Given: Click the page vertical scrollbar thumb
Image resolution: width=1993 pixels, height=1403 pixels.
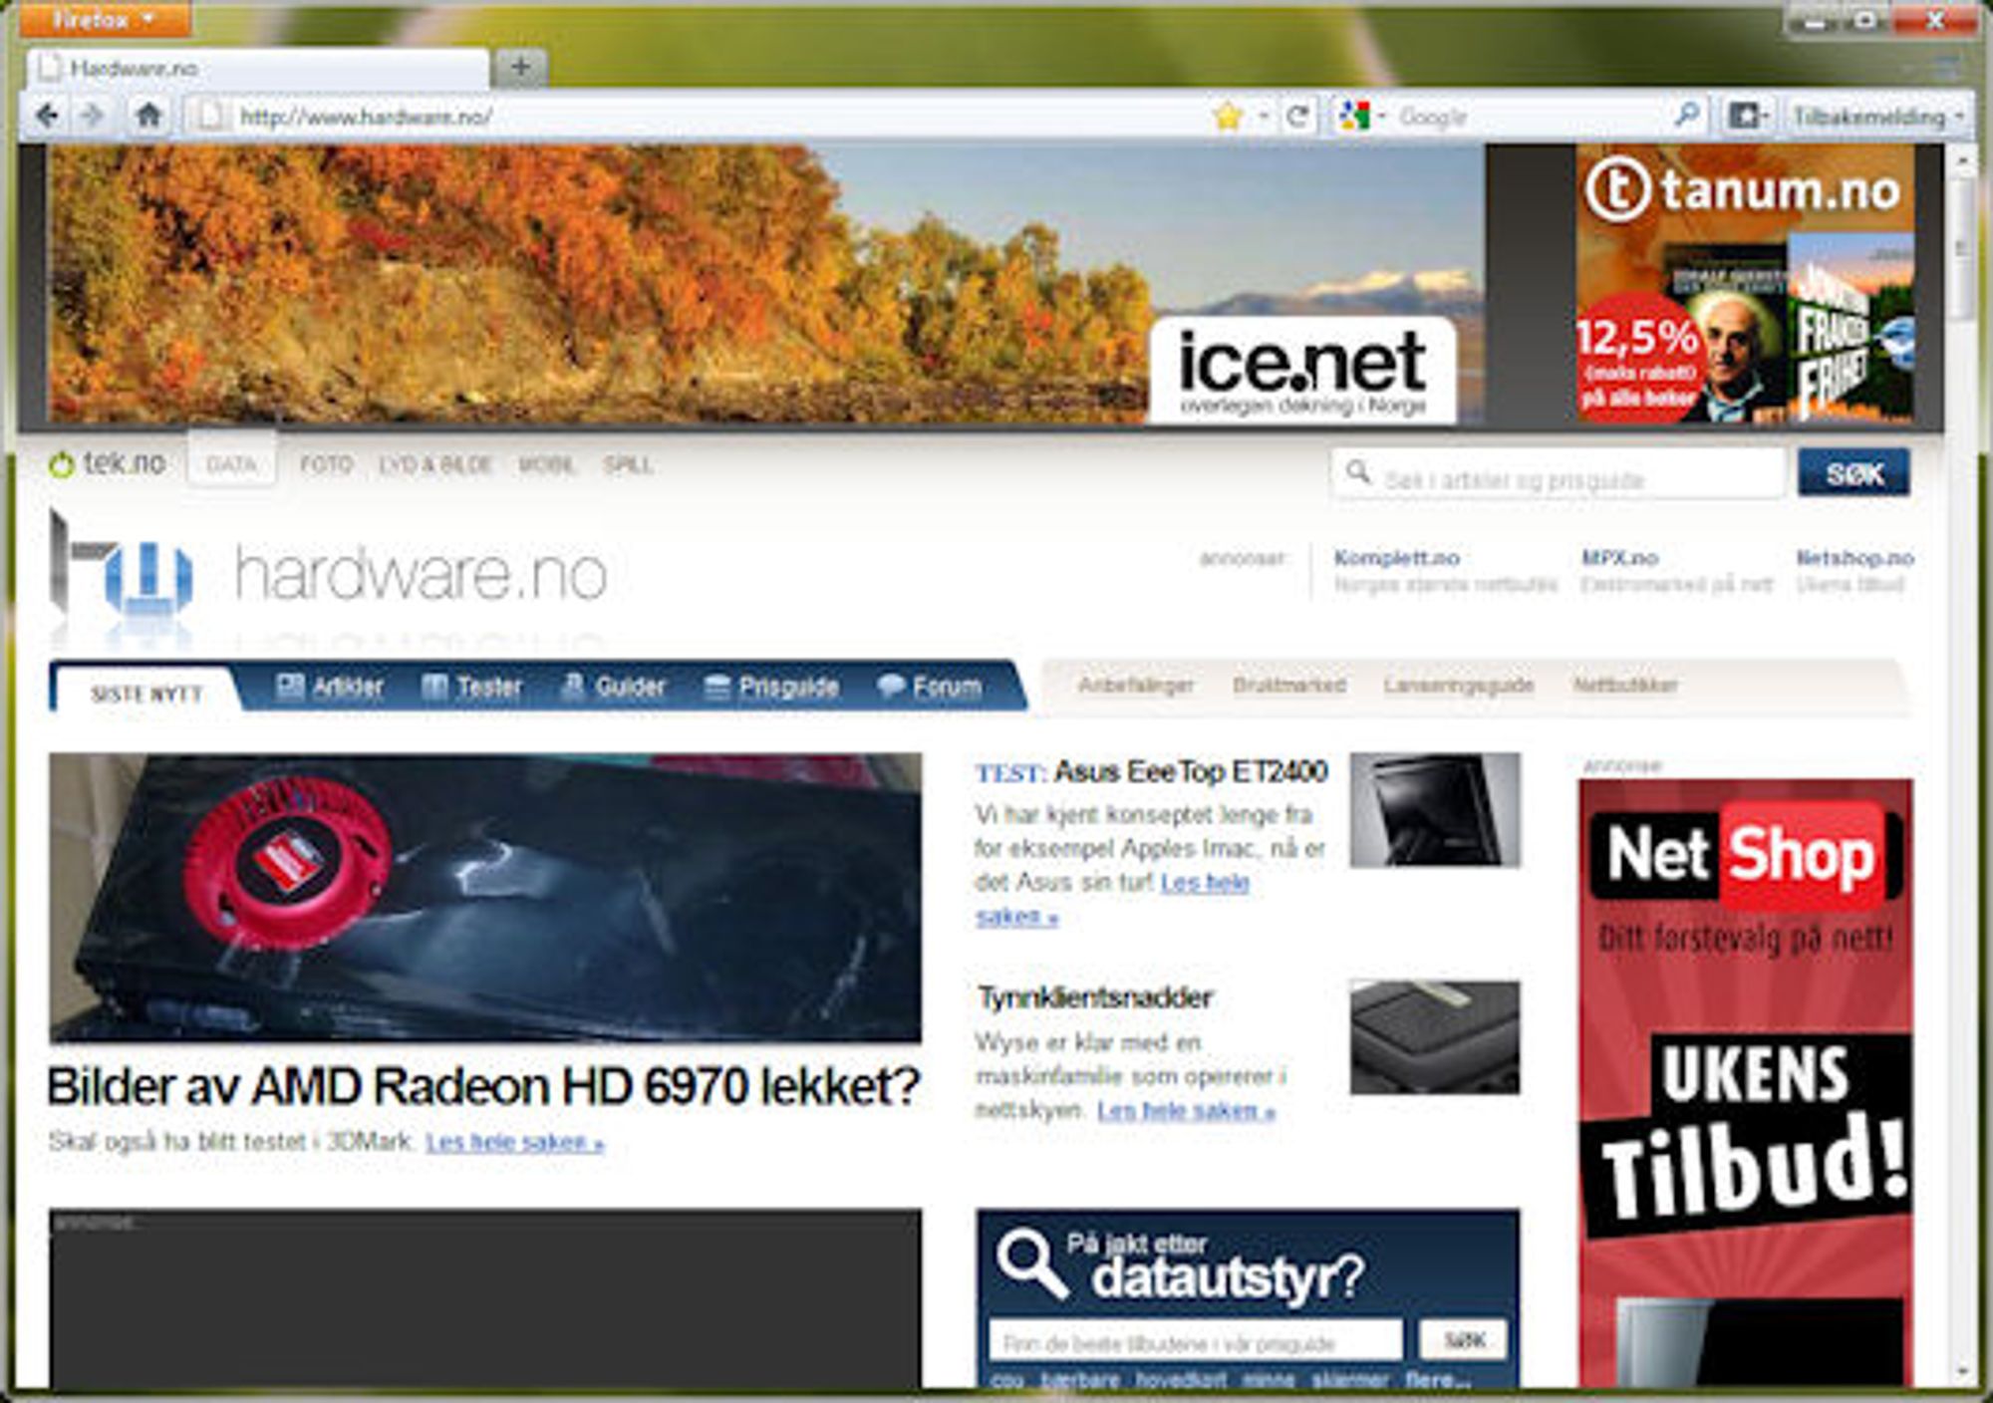Looking at the screenshot, I should click(x=1961, y=247).
